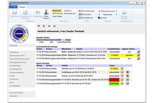This screenshot has height=103, width=155.
Task: Switch to the CardLink view
Action: pyautogui.click(x=68, y=11)
